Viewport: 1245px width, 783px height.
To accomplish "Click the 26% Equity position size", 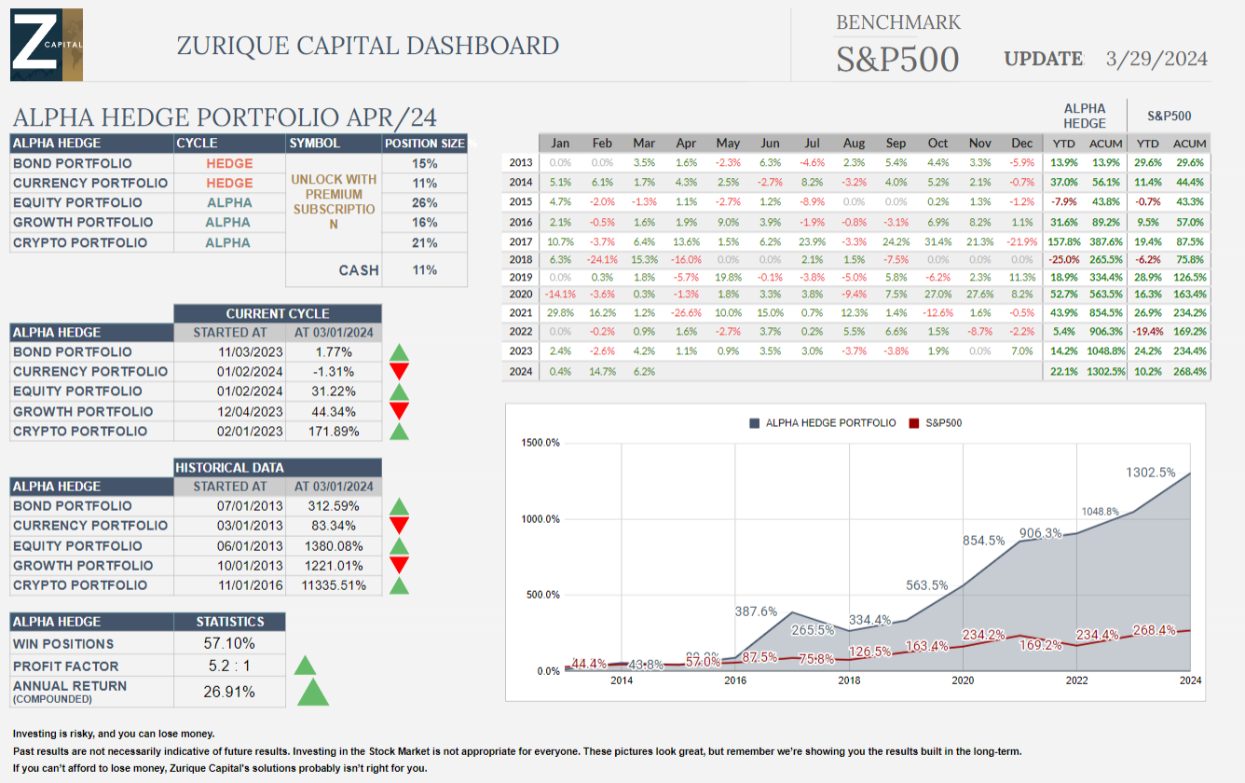I will coord(425,202).
